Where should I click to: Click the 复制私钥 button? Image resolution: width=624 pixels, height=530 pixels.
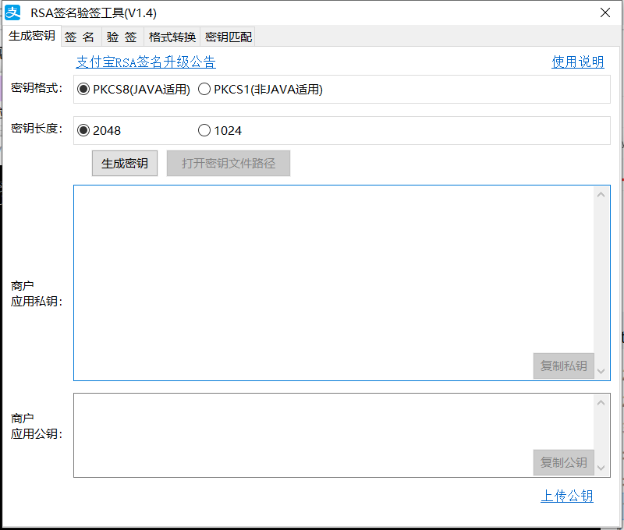[x=563, y=366]
